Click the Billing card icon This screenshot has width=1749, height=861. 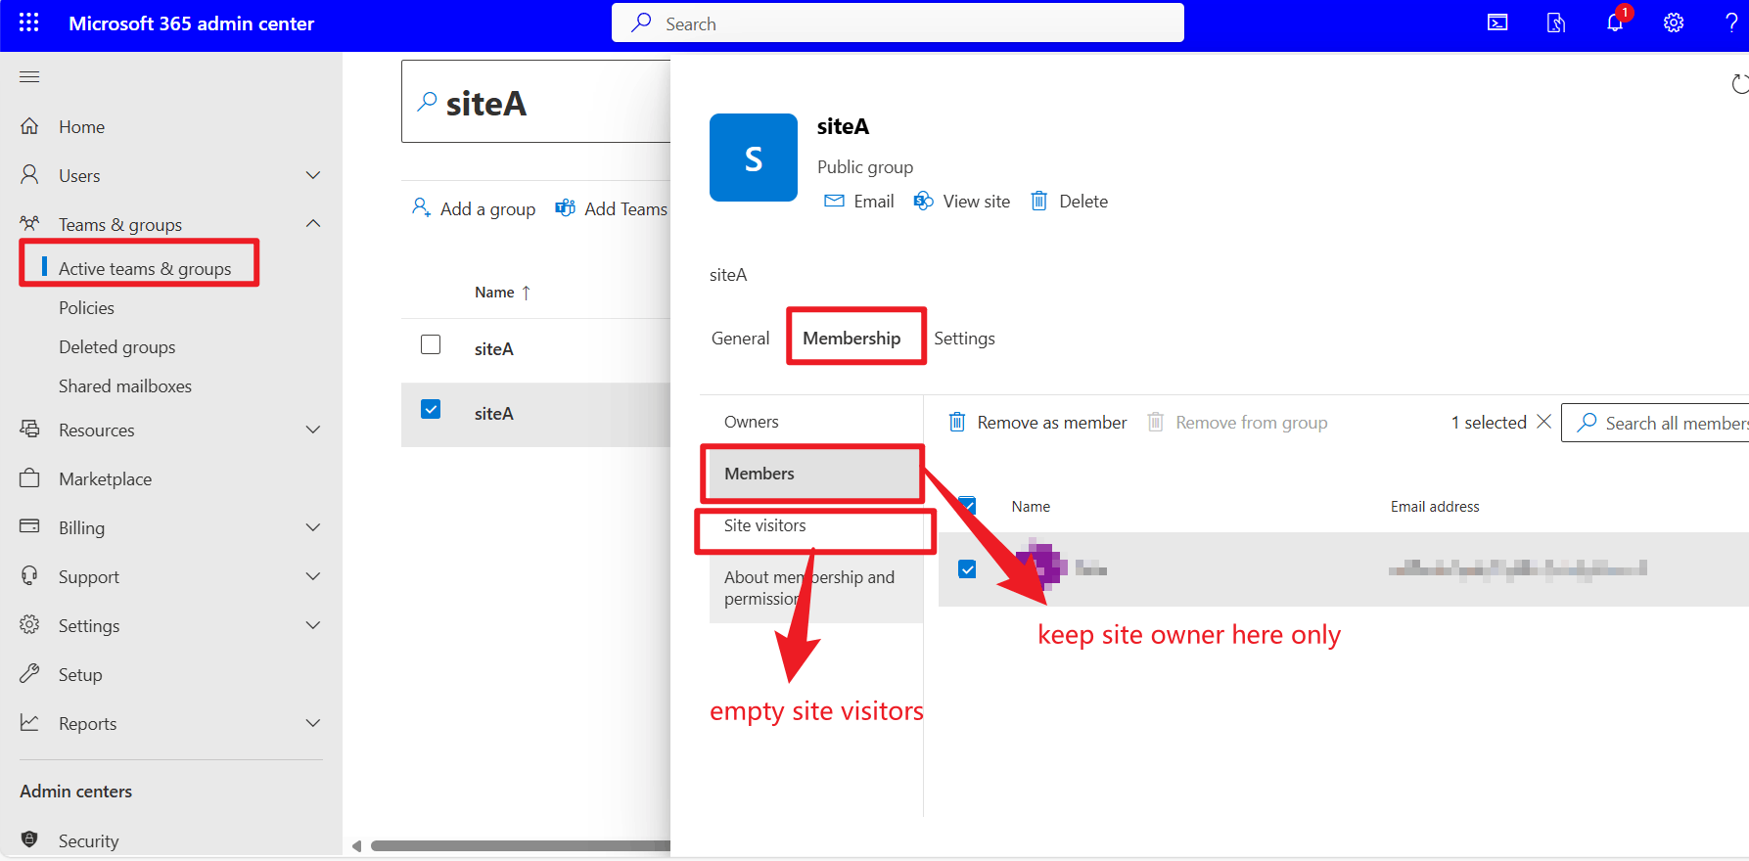[x=29, y=526]
